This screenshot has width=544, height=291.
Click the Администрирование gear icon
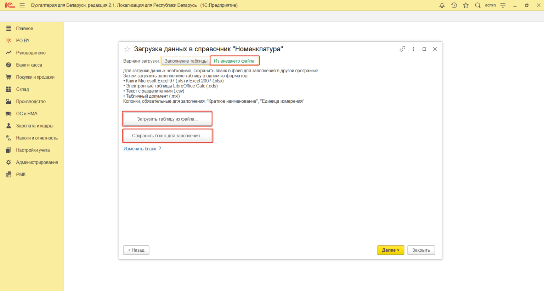(8, 162)
